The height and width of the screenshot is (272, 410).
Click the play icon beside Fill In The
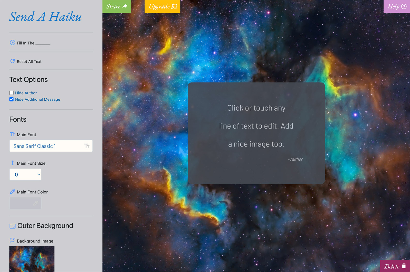(x=12, y=43)
